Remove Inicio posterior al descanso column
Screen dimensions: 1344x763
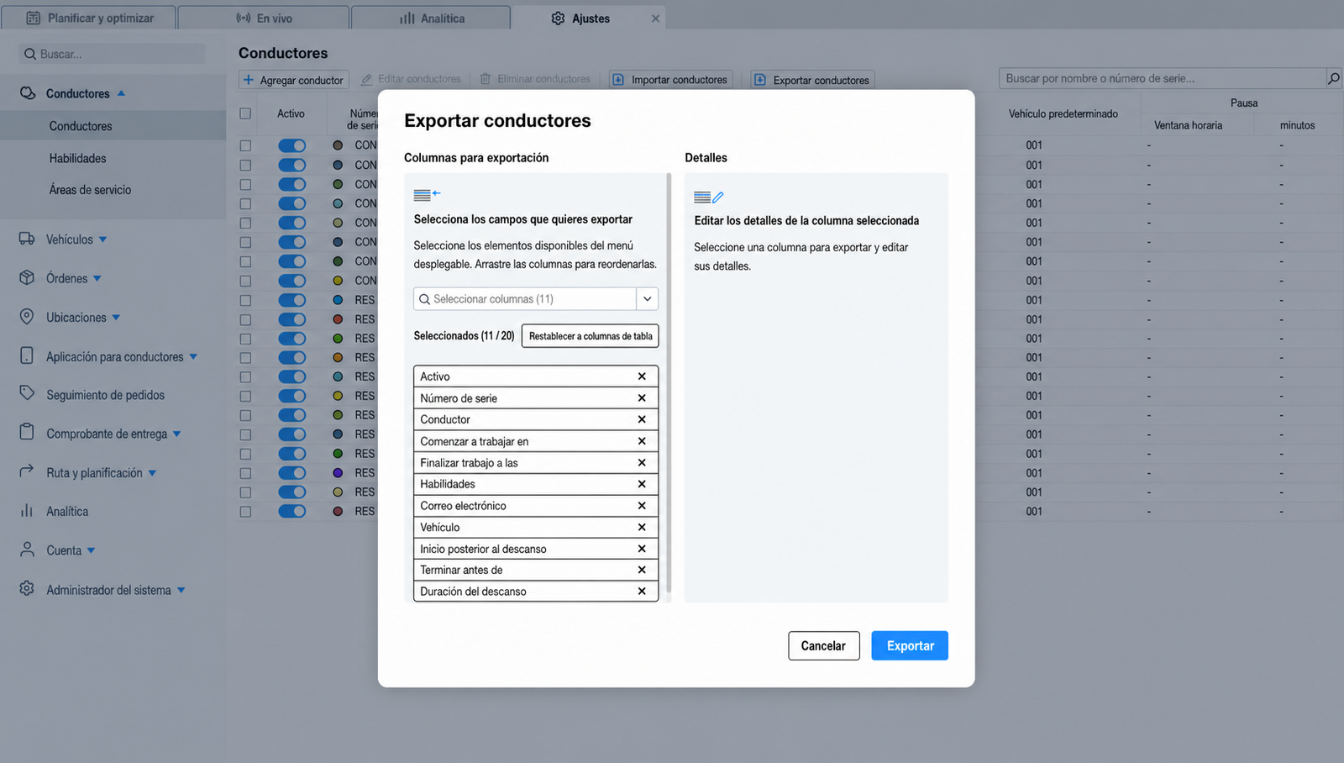coord(642,549)
